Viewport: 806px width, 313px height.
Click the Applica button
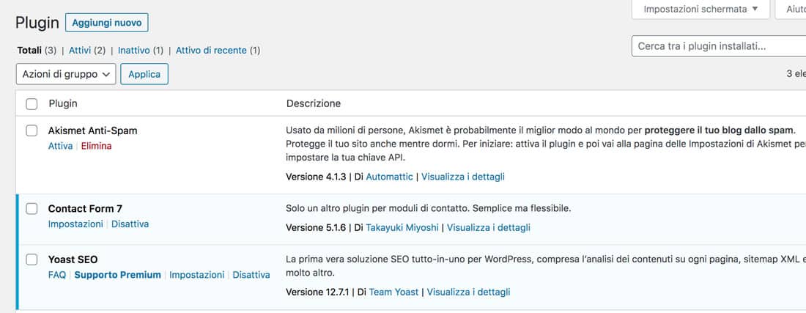[144, 74]
